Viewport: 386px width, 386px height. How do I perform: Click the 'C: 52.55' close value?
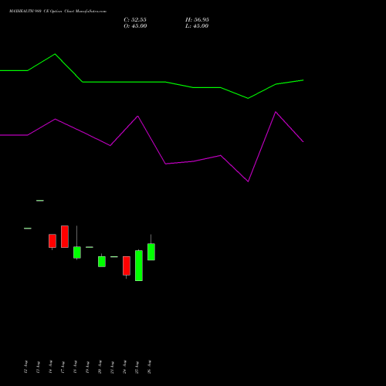coord(135,20)
